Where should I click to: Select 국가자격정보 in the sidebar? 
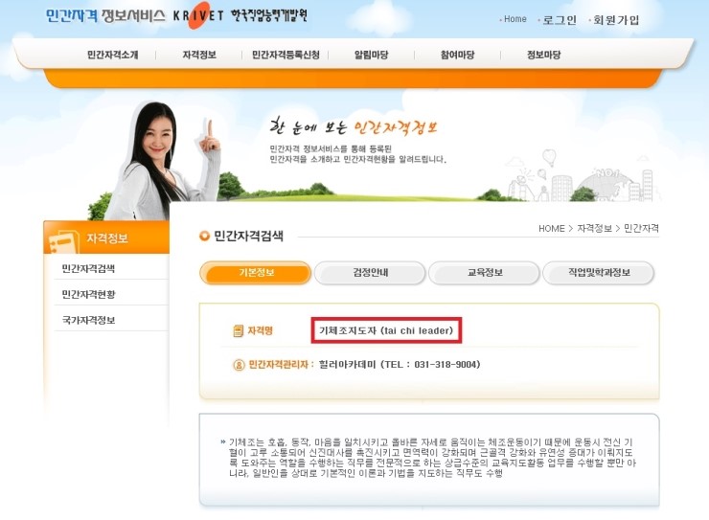[x=88, y=320]
